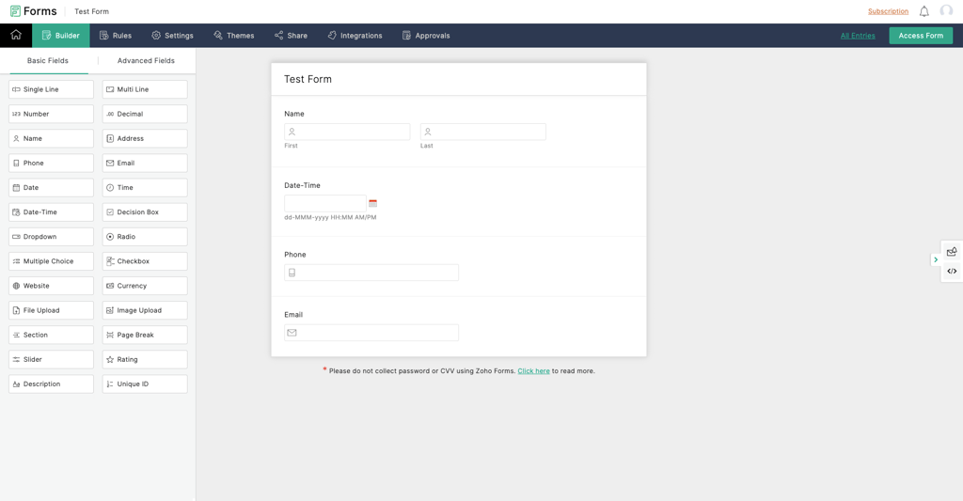Add a Unique ID field
The width and height of the screenshot is (963, 501).
pyautogui.click(x=145, y=384)
